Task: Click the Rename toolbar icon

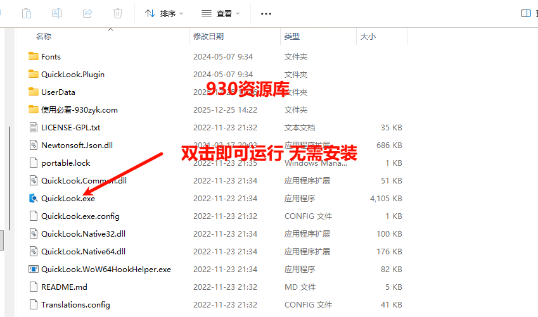Action: coord(57,14)
